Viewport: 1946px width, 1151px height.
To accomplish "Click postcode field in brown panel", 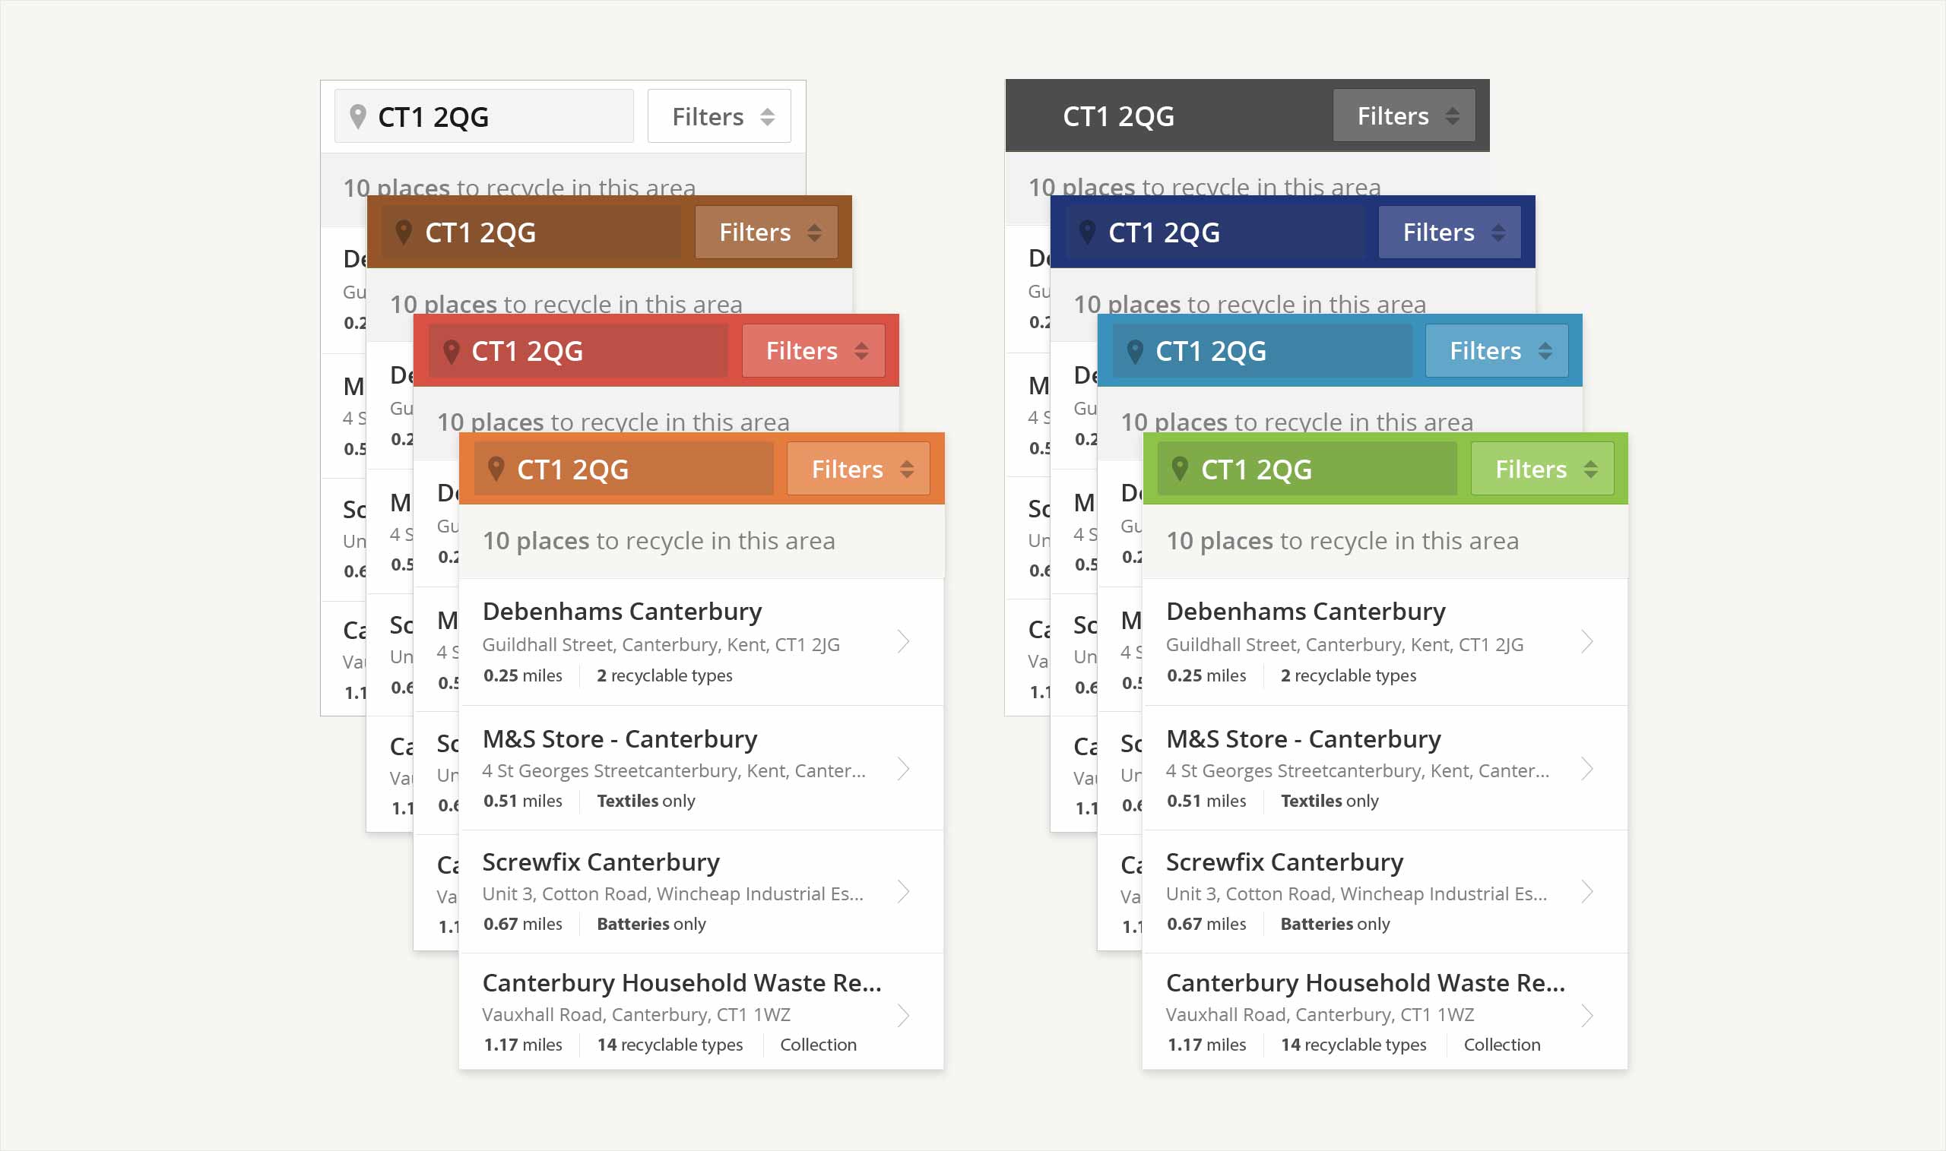I will coord(531,232).
